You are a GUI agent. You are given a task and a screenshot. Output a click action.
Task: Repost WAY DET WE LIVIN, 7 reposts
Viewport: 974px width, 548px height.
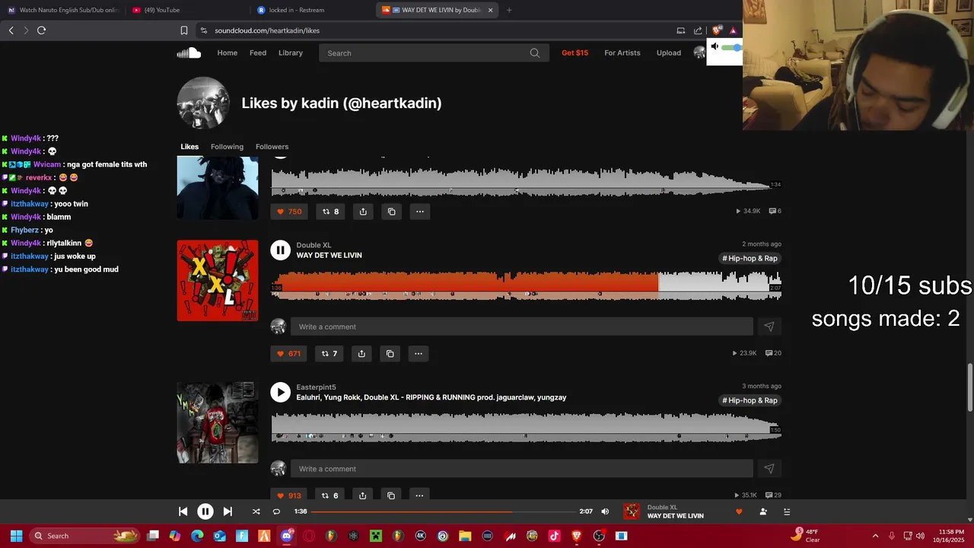tap(329, 353)
